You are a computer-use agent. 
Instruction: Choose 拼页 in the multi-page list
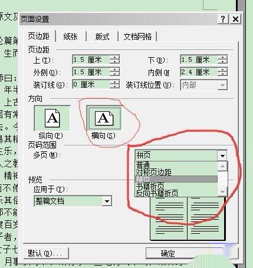[x=176, y=179]
